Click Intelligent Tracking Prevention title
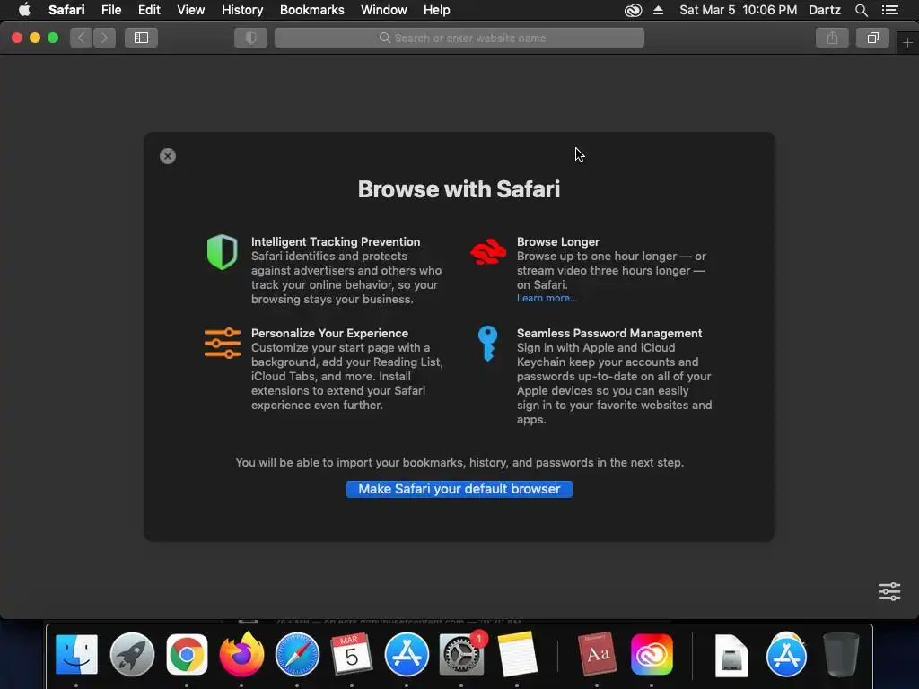This screenshot has width=919, height=689. click(x=336, y=241)
